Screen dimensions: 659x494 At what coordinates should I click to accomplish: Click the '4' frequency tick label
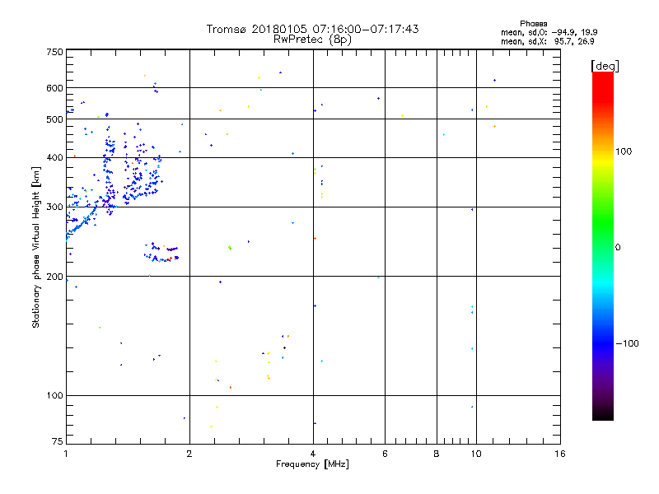pos(313,454)
